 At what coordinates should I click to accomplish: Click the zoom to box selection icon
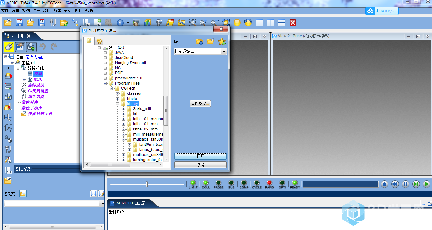tap(192, 23)
